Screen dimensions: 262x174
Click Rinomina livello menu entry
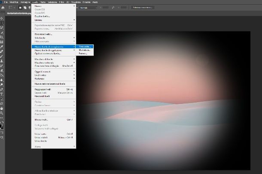pos(54,34)
